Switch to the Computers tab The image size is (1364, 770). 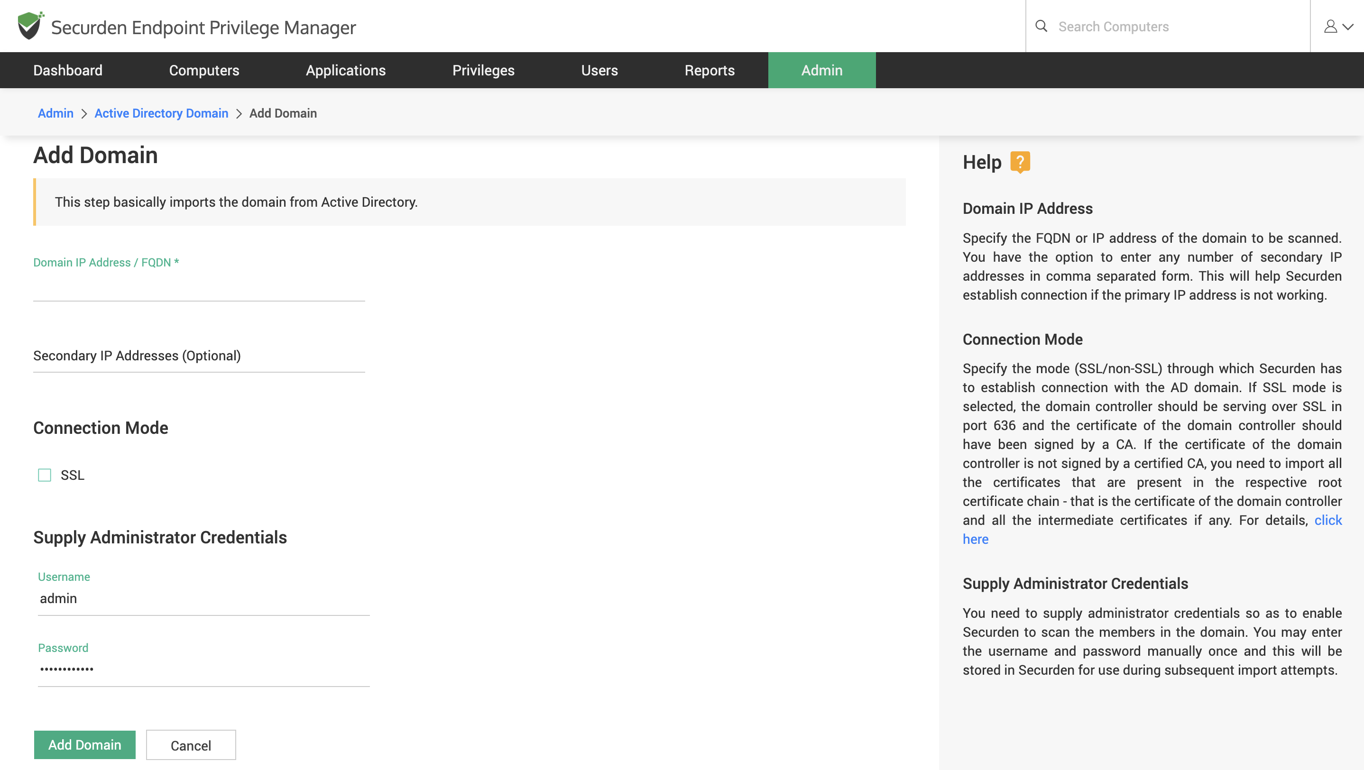[x=204, y=70]
